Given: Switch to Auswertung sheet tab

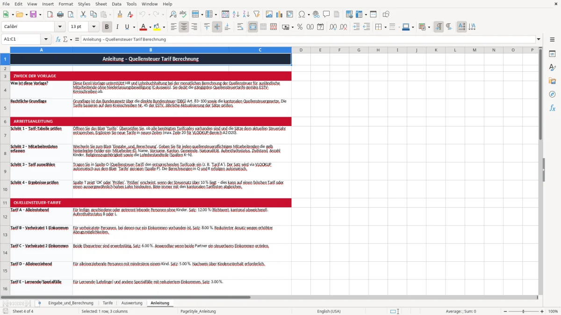Looking at the screenshot, I should tap(132, 303).
